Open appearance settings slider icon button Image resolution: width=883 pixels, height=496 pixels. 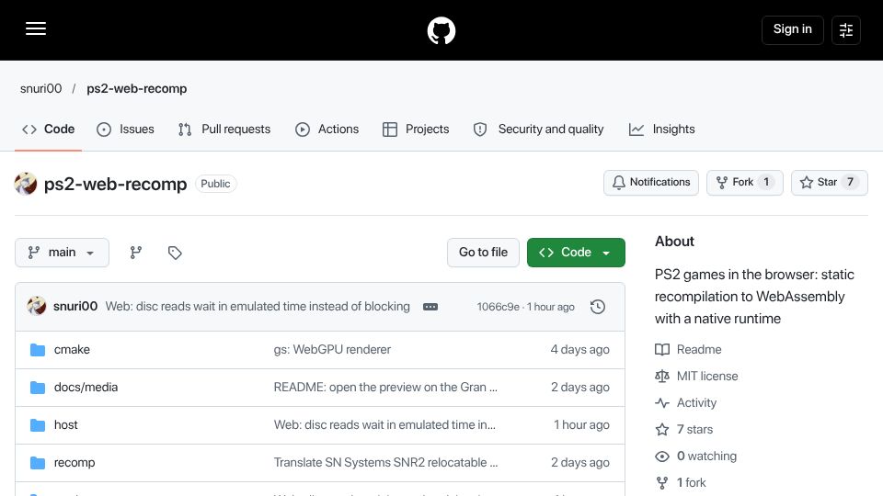pyautogui.click(x=846, y=29)
